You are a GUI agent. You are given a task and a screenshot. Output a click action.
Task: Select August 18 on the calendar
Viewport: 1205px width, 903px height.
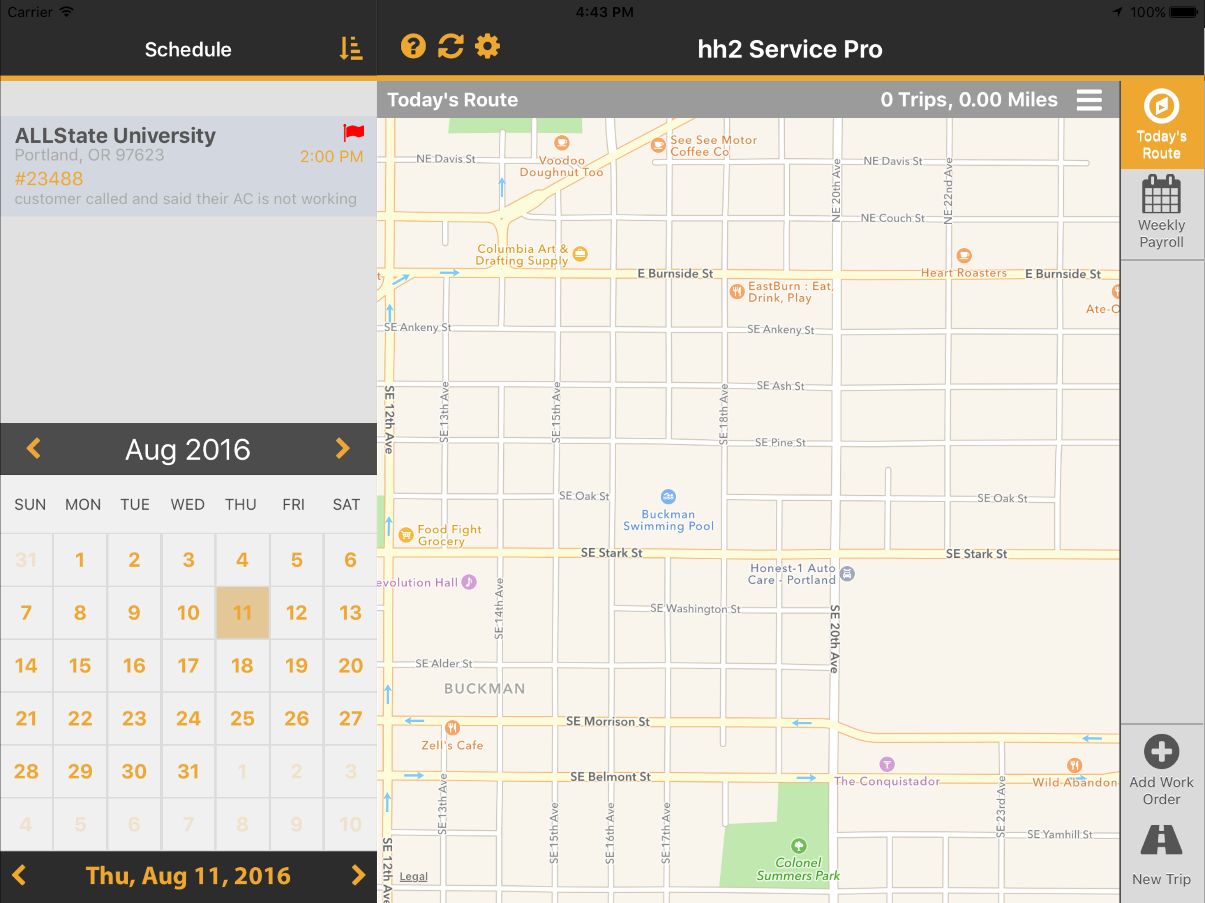(242, 665)
